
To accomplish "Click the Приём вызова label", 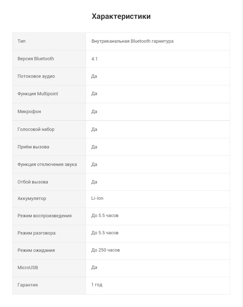I will [x=33, y=147].
